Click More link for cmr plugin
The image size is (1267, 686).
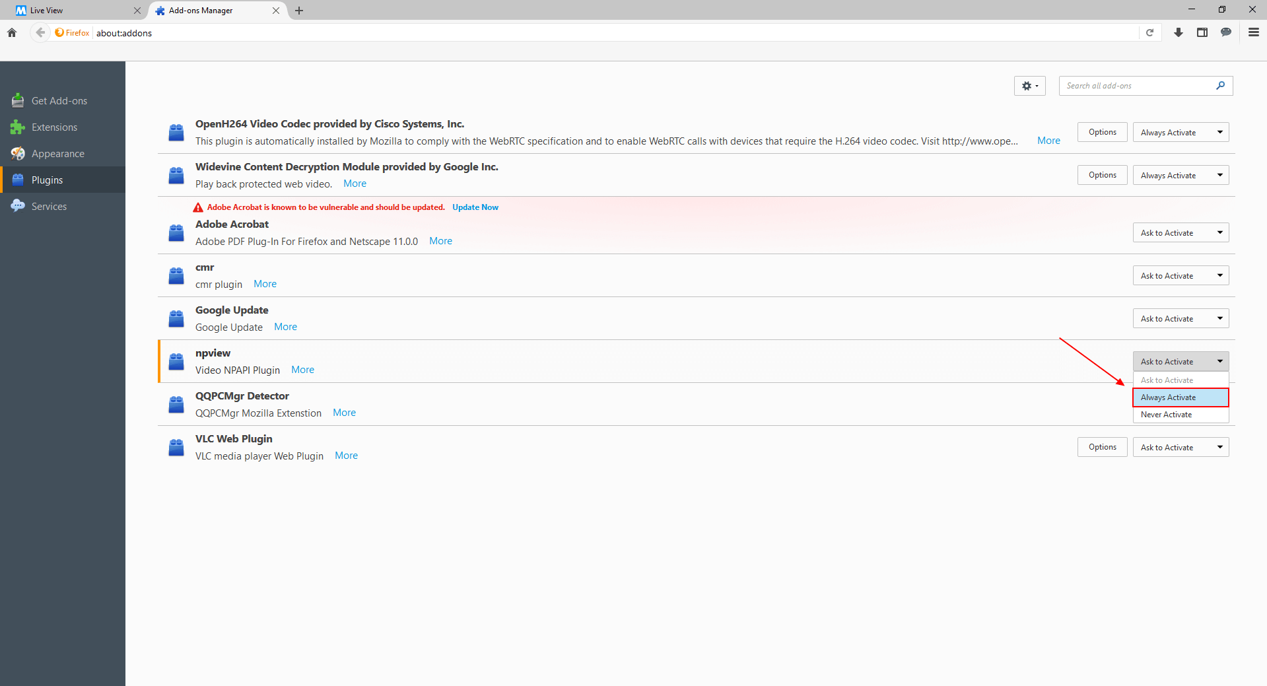click(265, 284)
